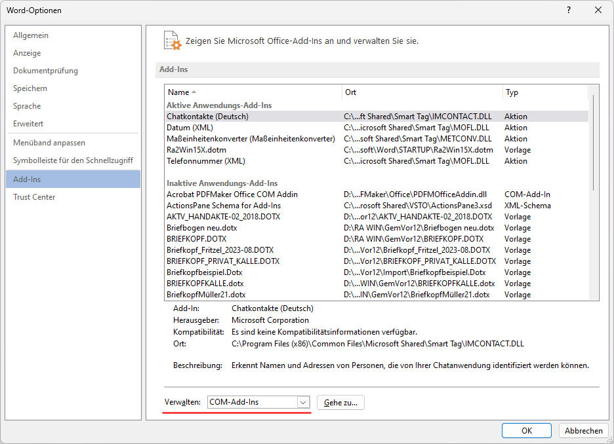The width and height of the screenshot is (614, 444).
Task: Switch to the Trust Center category
Action: click(34, 197)
